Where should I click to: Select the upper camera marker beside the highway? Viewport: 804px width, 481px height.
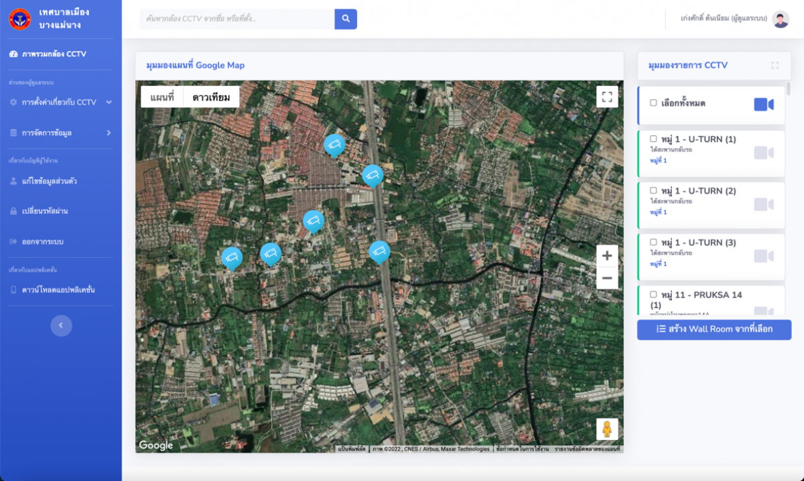[x=373, y=176]
